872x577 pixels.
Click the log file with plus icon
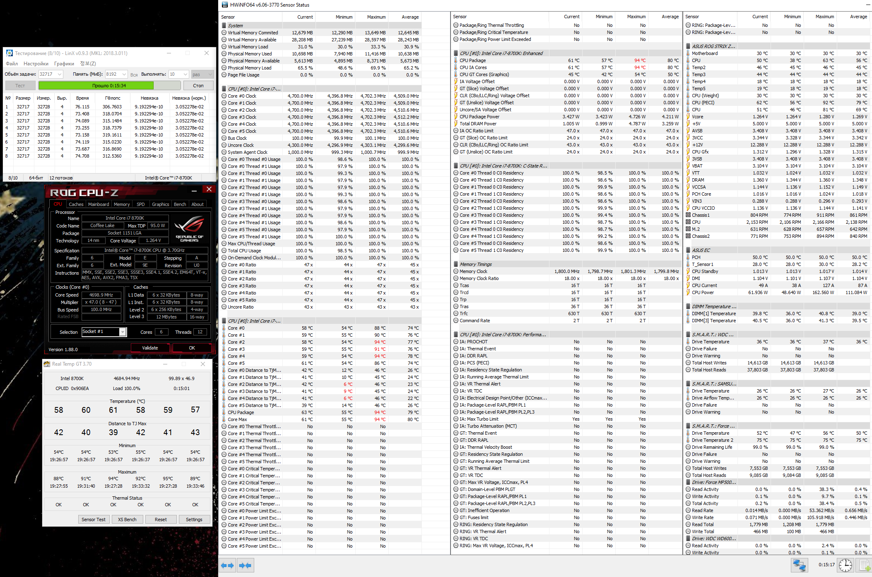point(865,565)
